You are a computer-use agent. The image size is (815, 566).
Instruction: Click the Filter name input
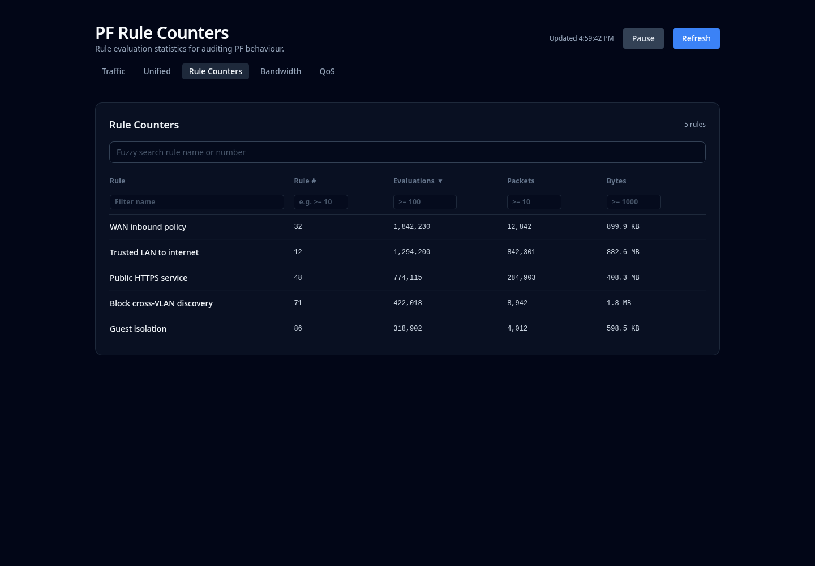click(197, 202)
